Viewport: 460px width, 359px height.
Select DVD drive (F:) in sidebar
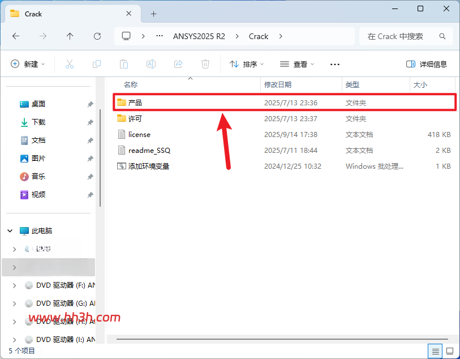pos(60,285)
